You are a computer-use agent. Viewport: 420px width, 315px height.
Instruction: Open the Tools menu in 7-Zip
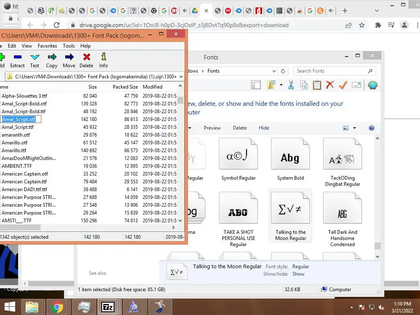click(x=69, y=46)
